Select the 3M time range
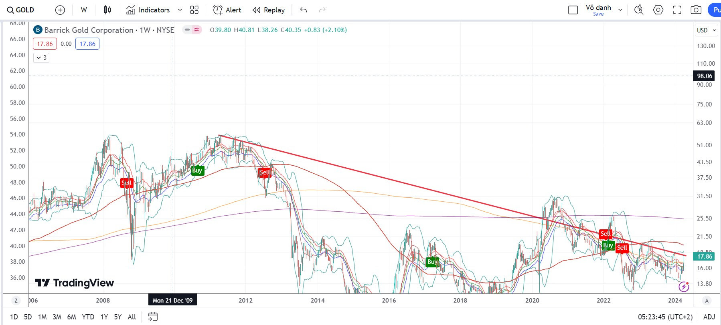Image resolution: width=721 pixels, height=325 pixels. [x=57, y=317]
